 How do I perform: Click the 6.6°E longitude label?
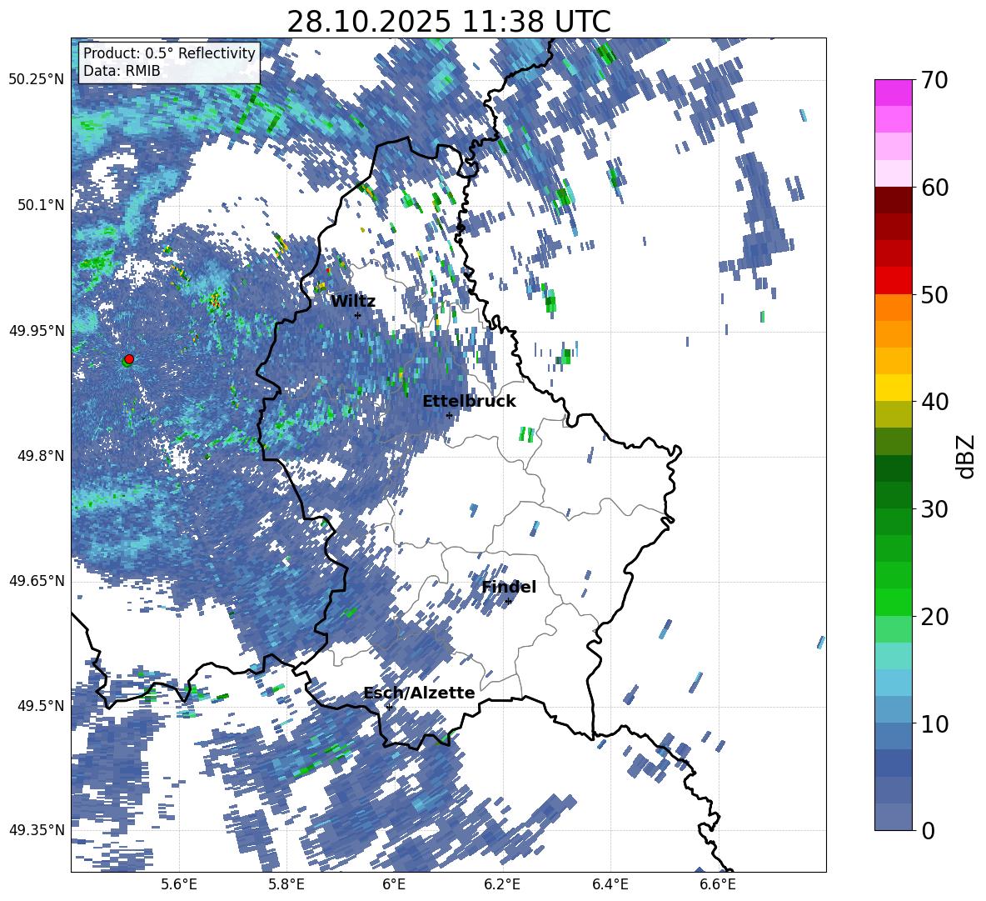718,885
